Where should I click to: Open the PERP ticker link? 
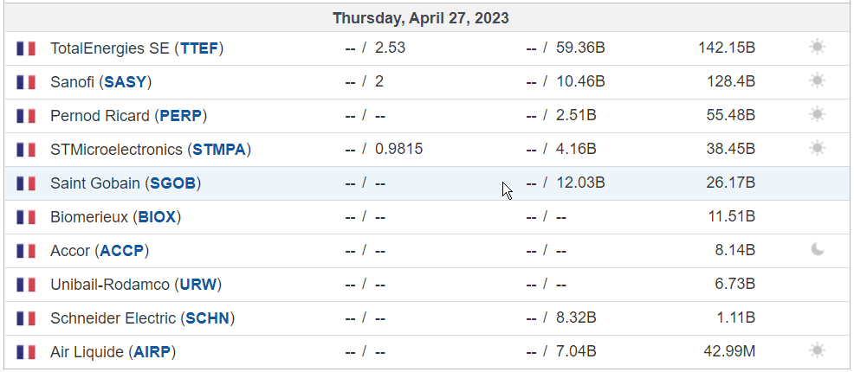click(x=181, y=116)
